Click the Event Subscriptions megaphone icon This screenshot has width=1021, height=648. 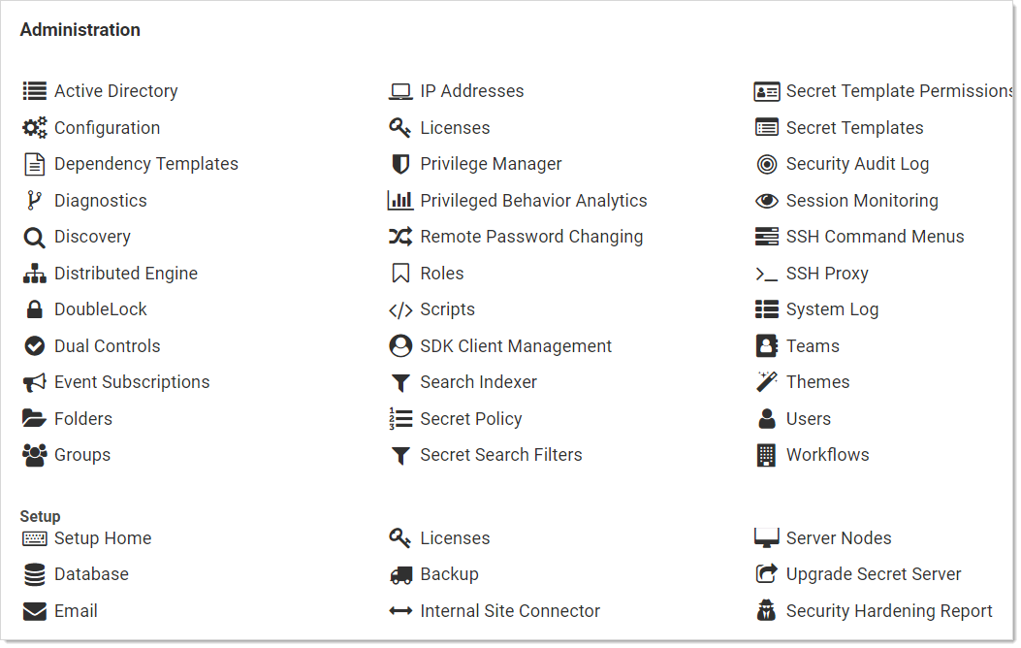35,383
